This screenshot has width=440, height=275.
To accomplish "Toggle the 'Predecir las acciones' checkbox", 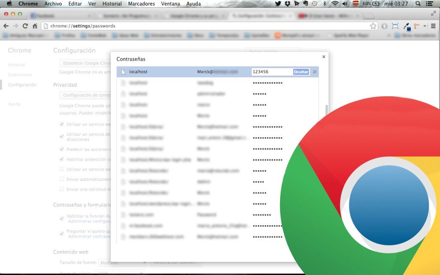I will pyautogui.click(x=62, y=150).
